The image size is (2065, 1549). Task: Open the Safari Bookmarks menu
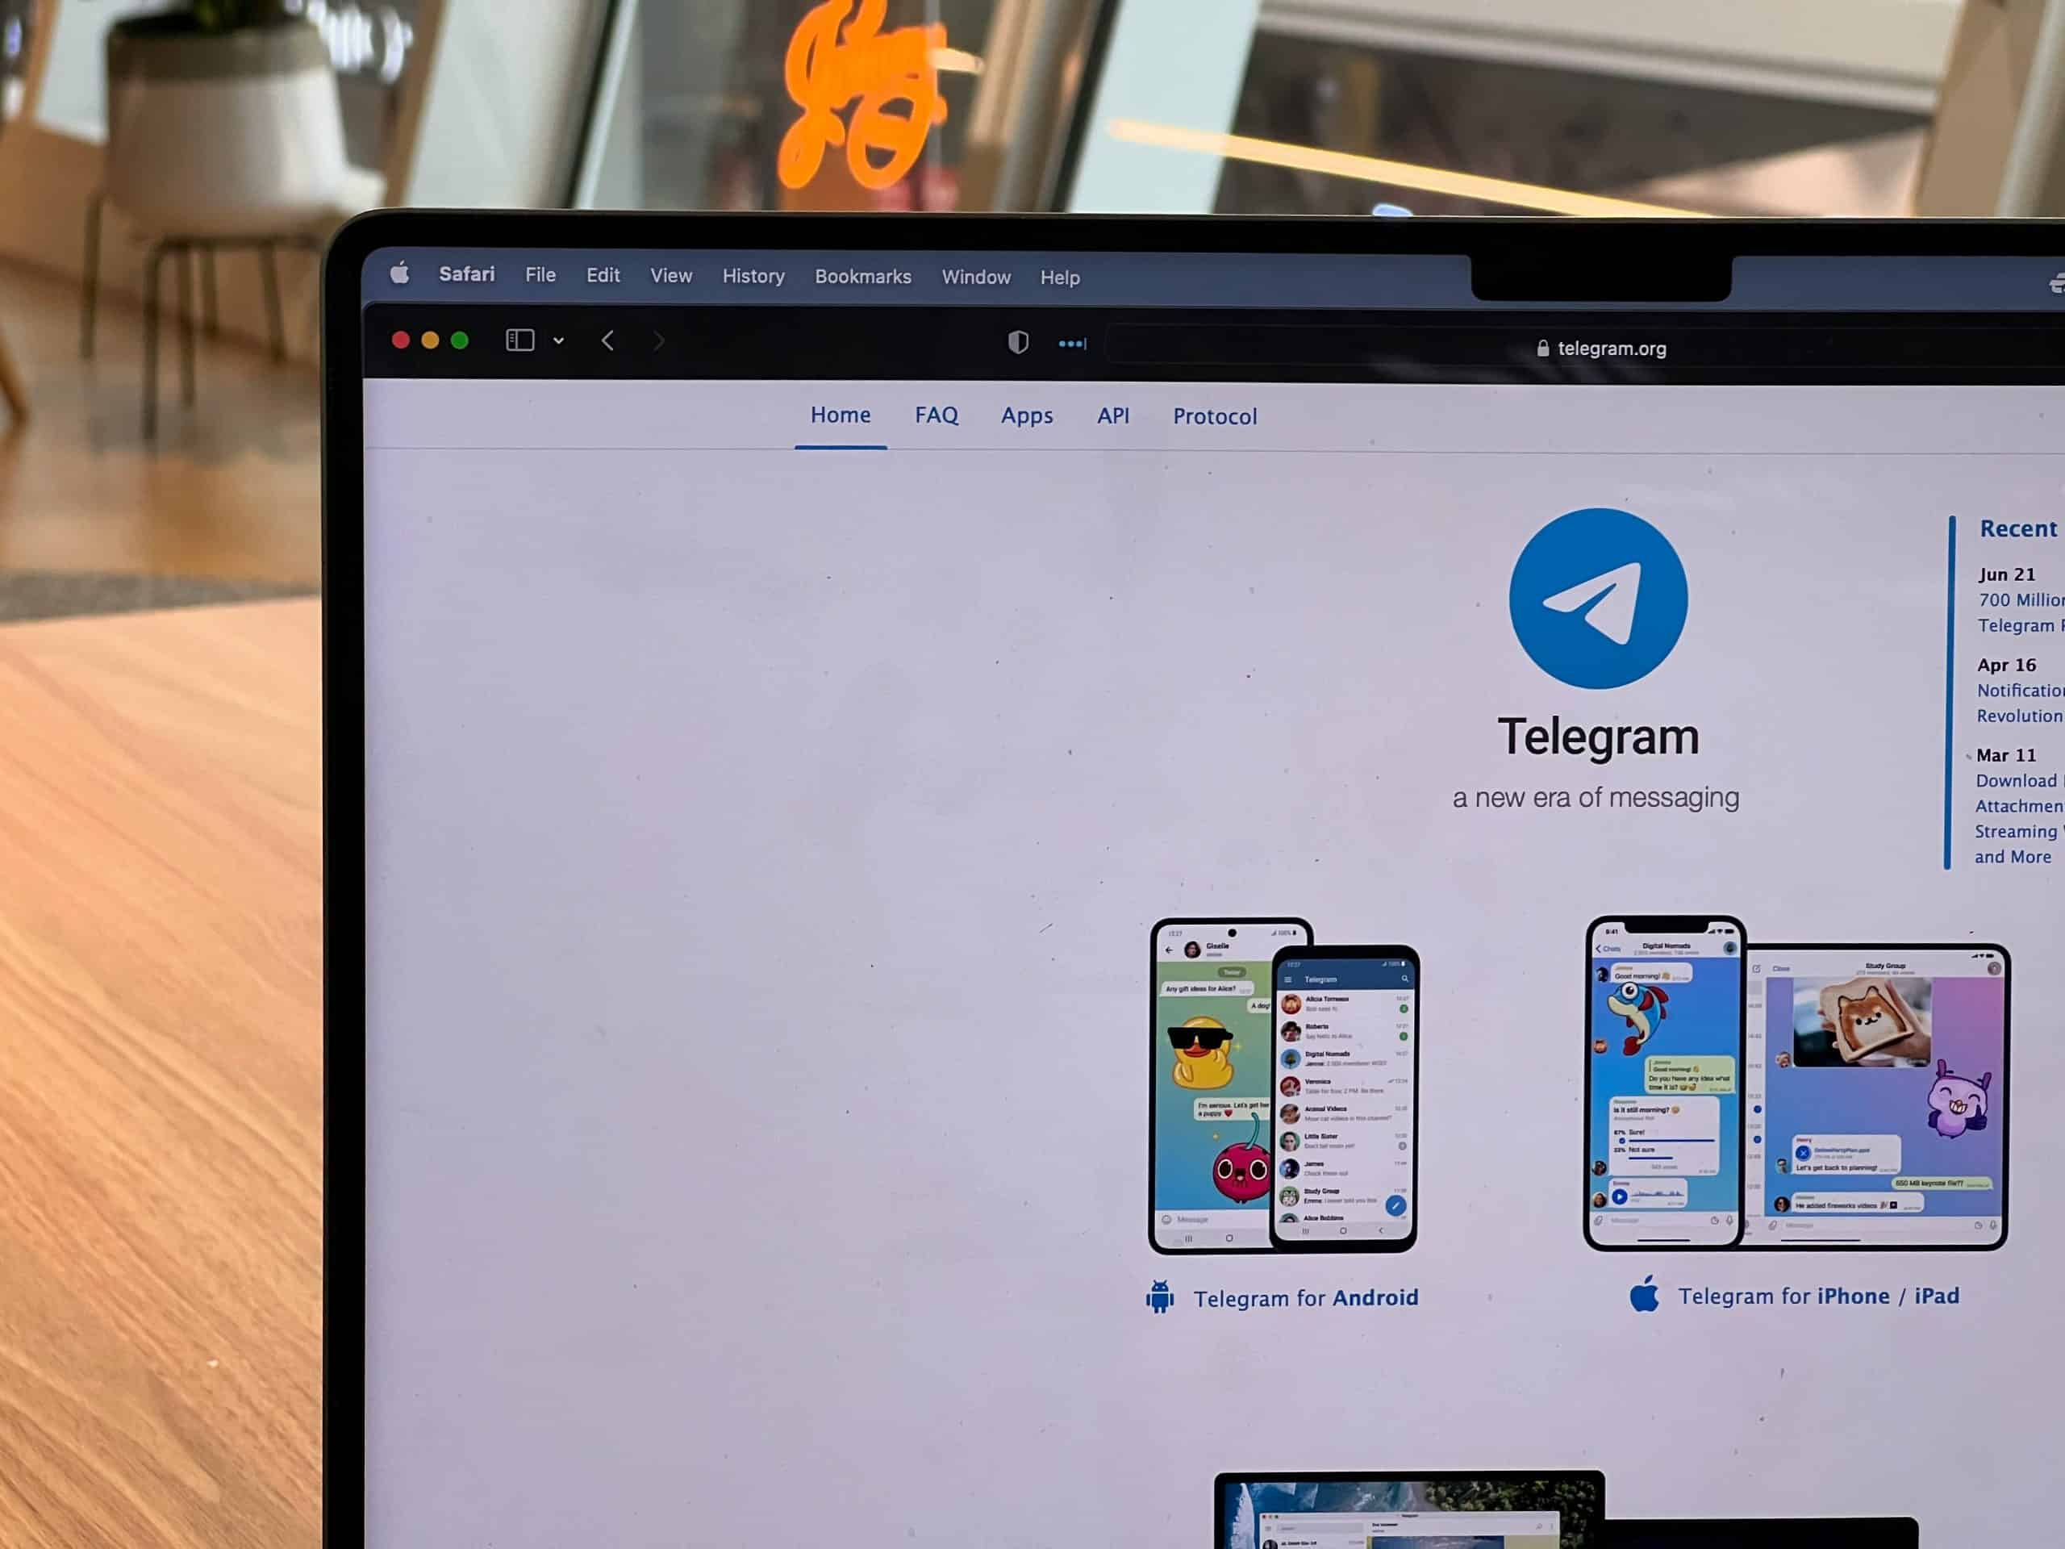(861, 277)
